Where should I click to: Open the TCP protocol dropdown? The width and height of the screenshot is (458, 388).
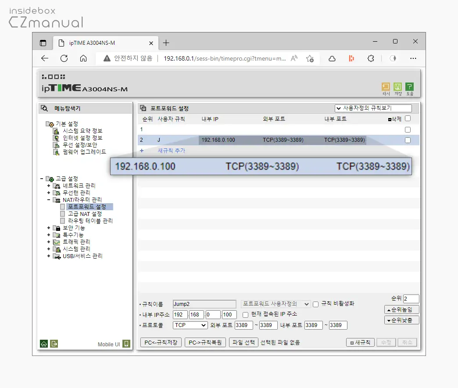pyautogui.click(x=190, y=325)
